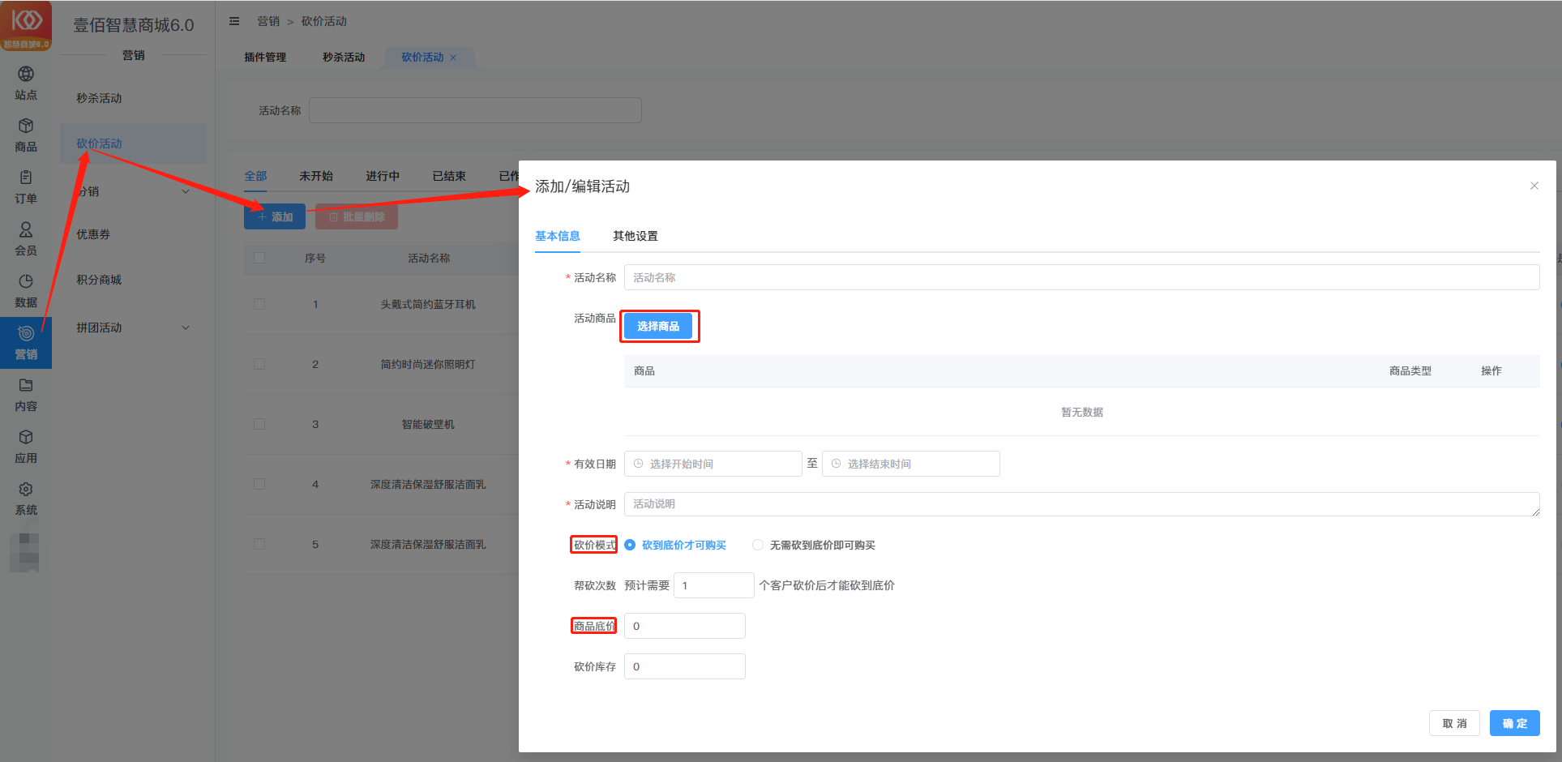Focus the 选择开始时间 field

[x=713, y=464]
